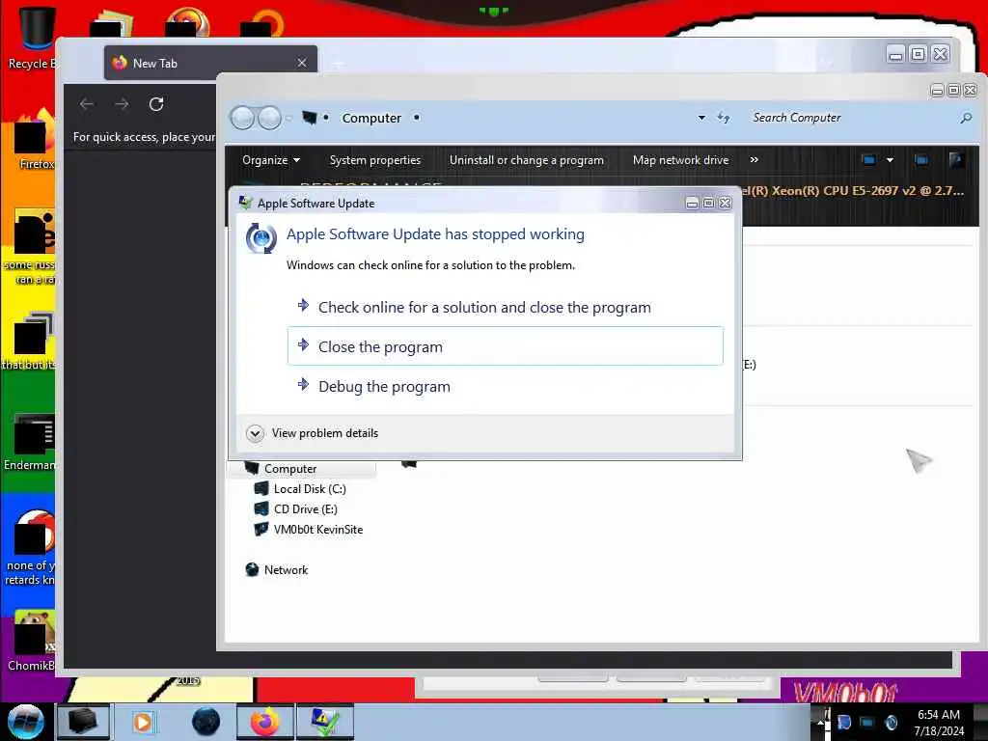Switch to Firefox New Tab tab
This screenshot has height=741, width=988.
point(210,63)
